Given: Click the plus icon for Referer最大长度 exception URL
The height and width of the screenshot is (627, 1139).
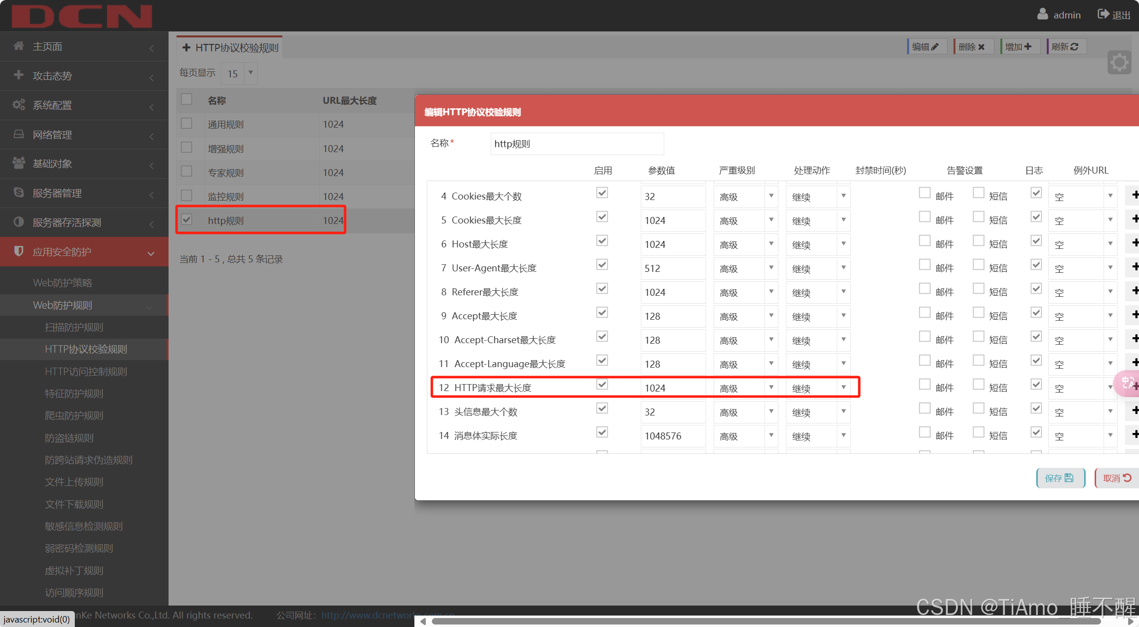Looking at the screenshot, I should click(x=1134, y=291).
